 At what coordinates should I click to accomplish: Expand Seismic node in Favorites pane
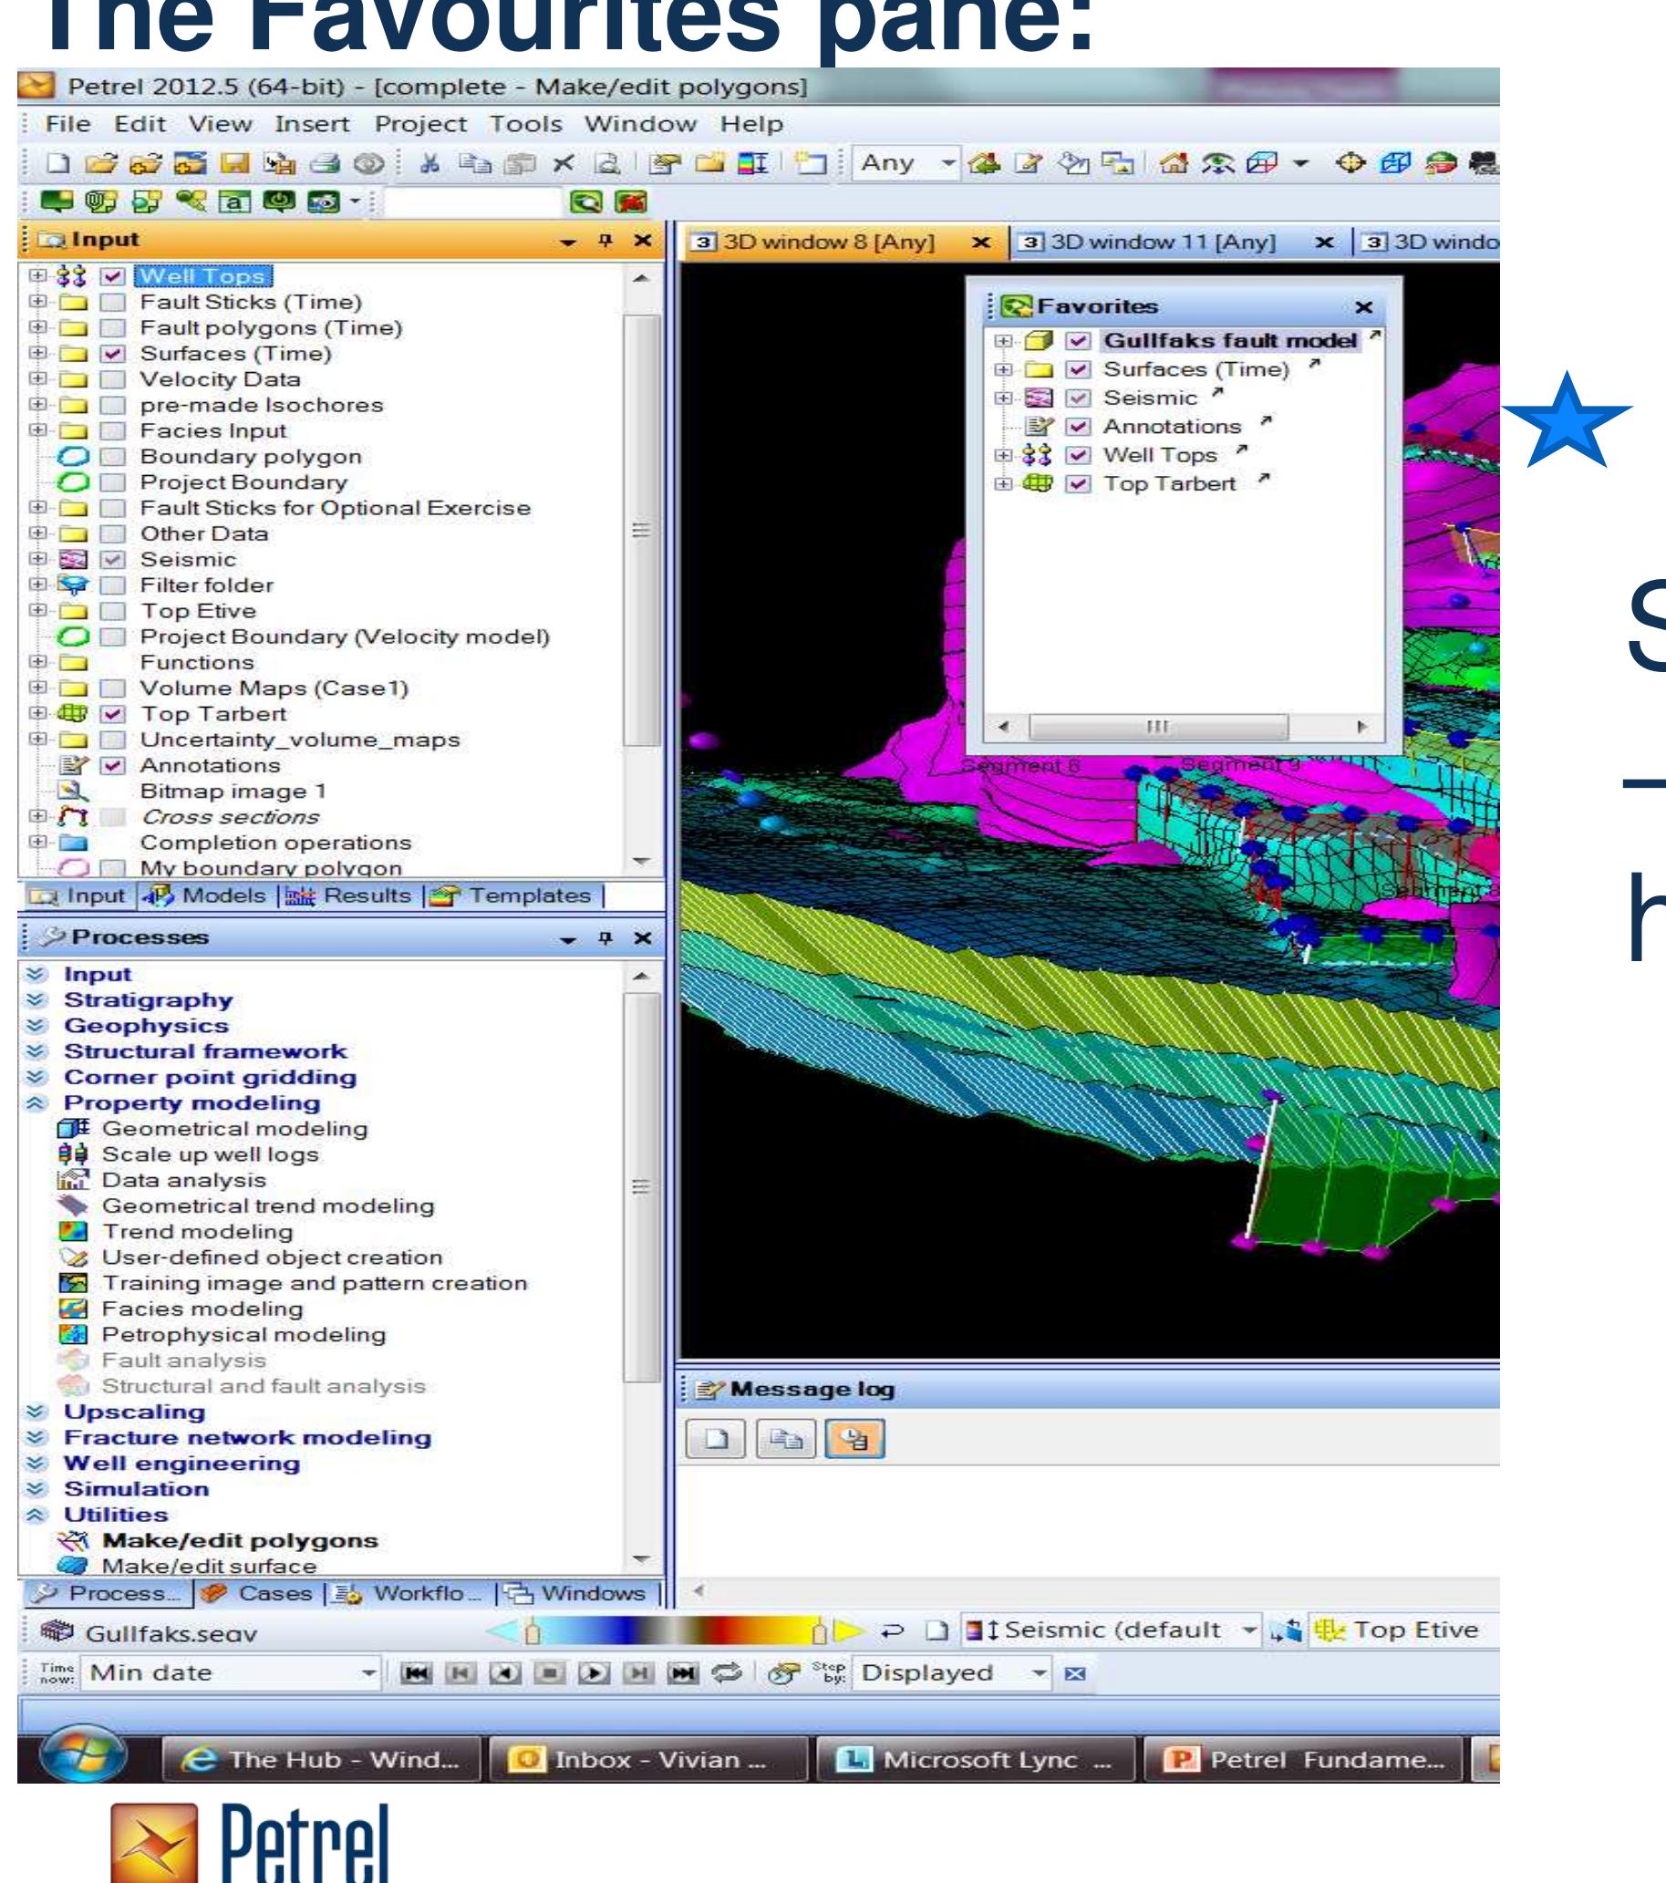coord(1002,398)
